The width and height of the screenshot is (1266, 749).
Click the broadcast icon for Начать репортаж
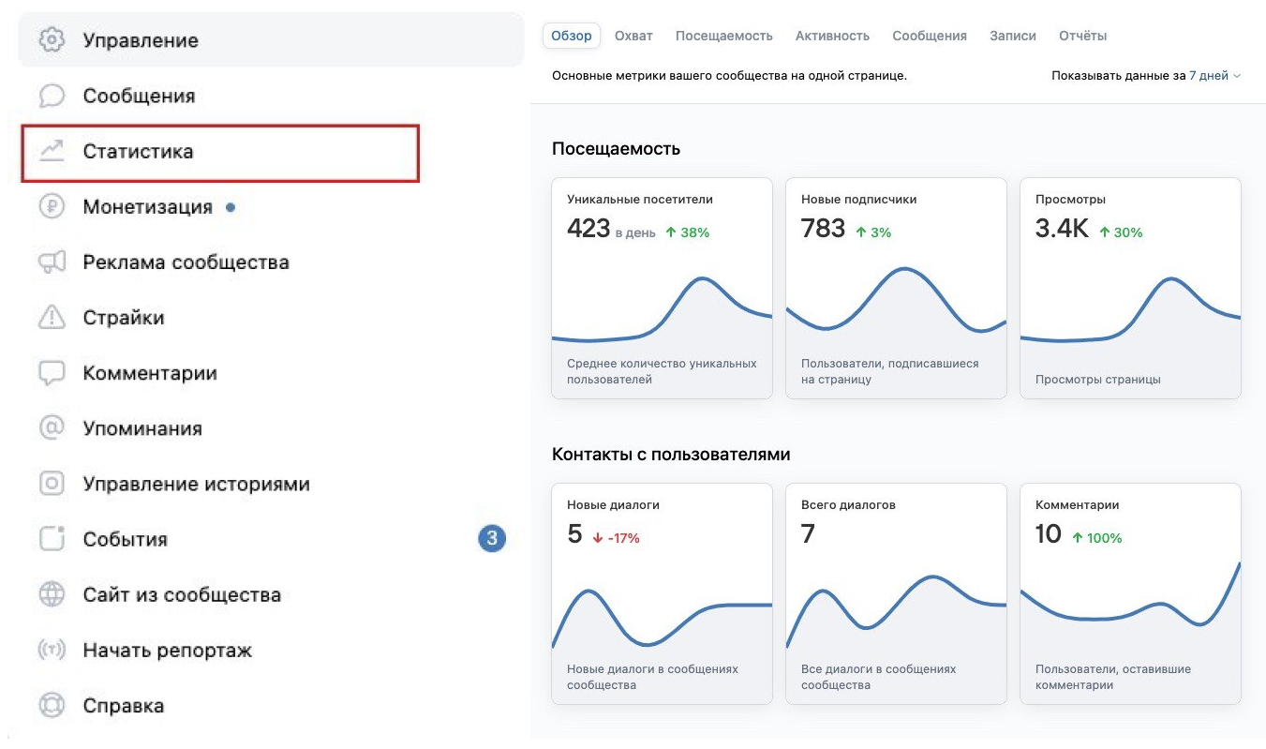tap(52, 650)
